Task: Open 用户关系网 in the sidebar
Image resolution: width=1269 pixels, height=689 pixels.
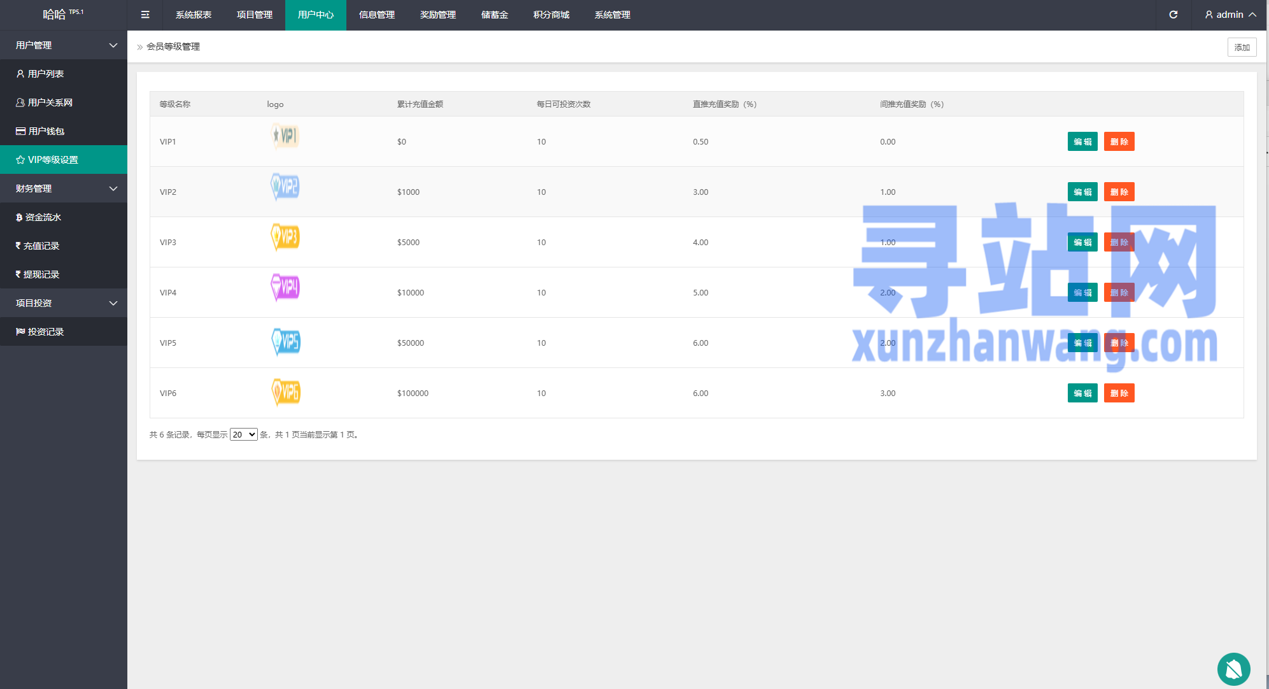Action: (x=50, y=103)
